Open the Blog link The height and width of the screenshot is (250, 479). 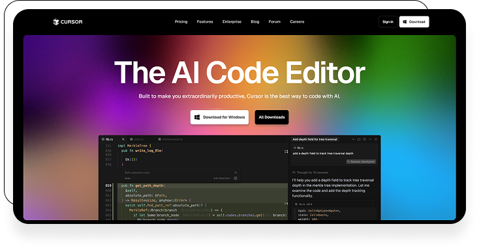[255, 21]
